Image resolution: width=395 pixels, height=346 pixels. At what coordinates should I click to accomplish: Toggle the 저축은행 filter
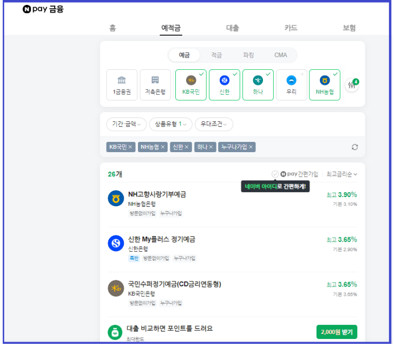(155, 85)
